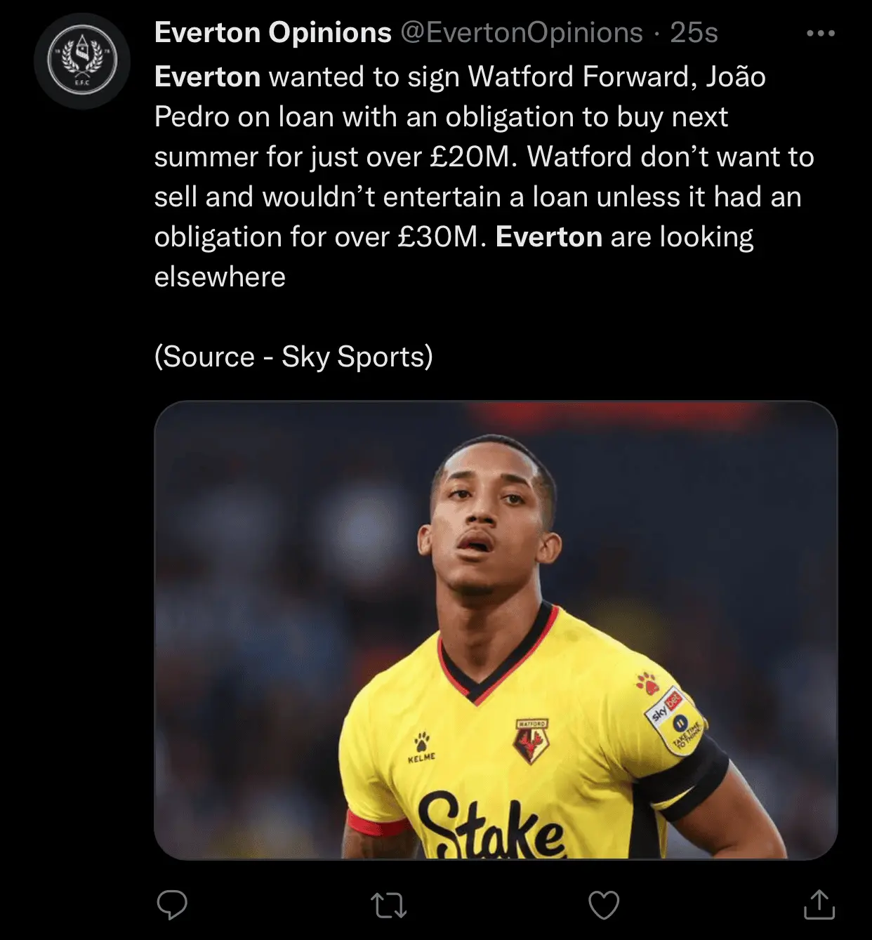
Task: Expand the three-dot more options menu
Action: pos(820,33)
